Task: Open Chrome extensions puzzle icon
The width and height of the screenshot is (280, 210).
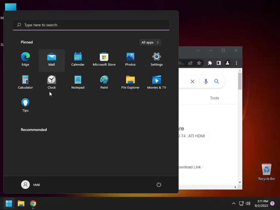Action: point(210,63)
